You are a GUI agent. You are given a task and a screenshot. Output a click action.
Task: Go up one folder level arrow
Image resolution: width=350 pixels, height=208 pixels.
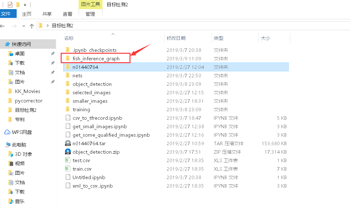(x=32, y=26)
